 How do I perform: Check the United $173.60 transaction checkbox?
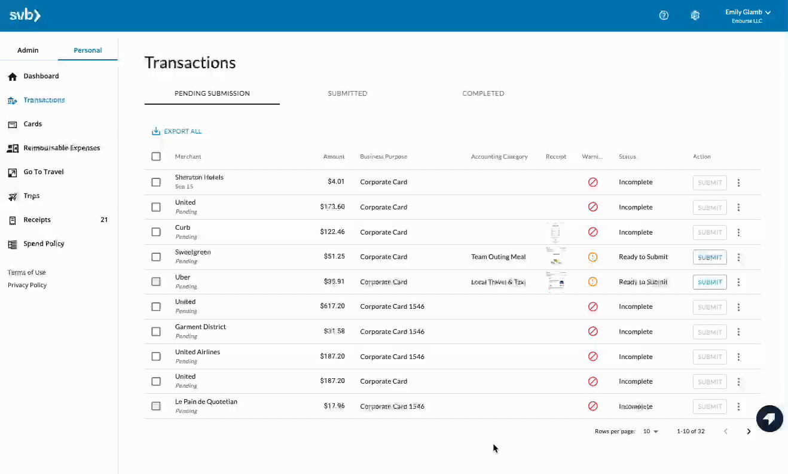pos(156,207)
